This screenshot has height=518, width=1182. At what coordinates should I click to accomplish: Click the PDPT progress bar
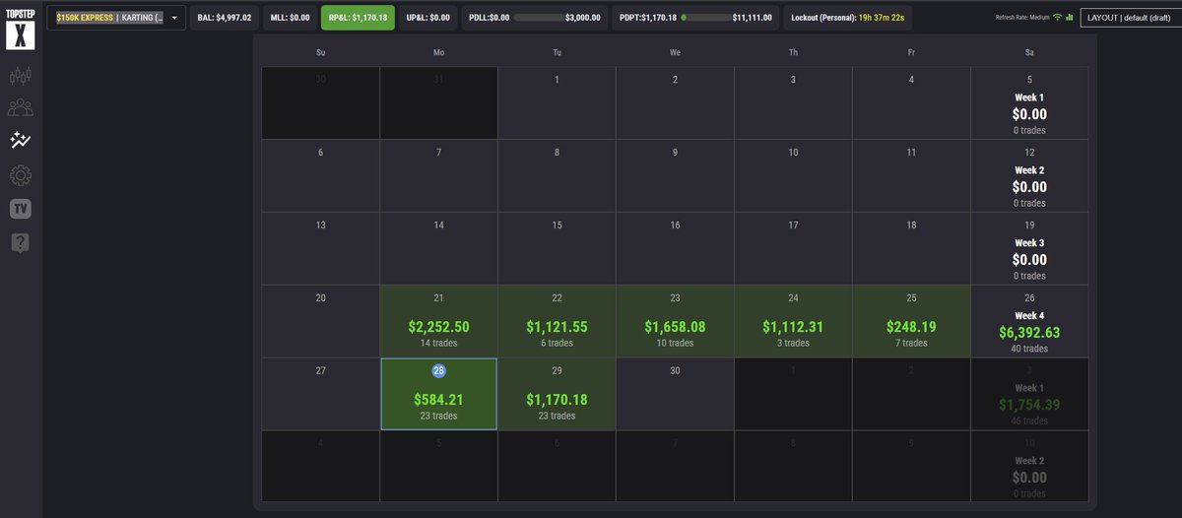[705, 18]
